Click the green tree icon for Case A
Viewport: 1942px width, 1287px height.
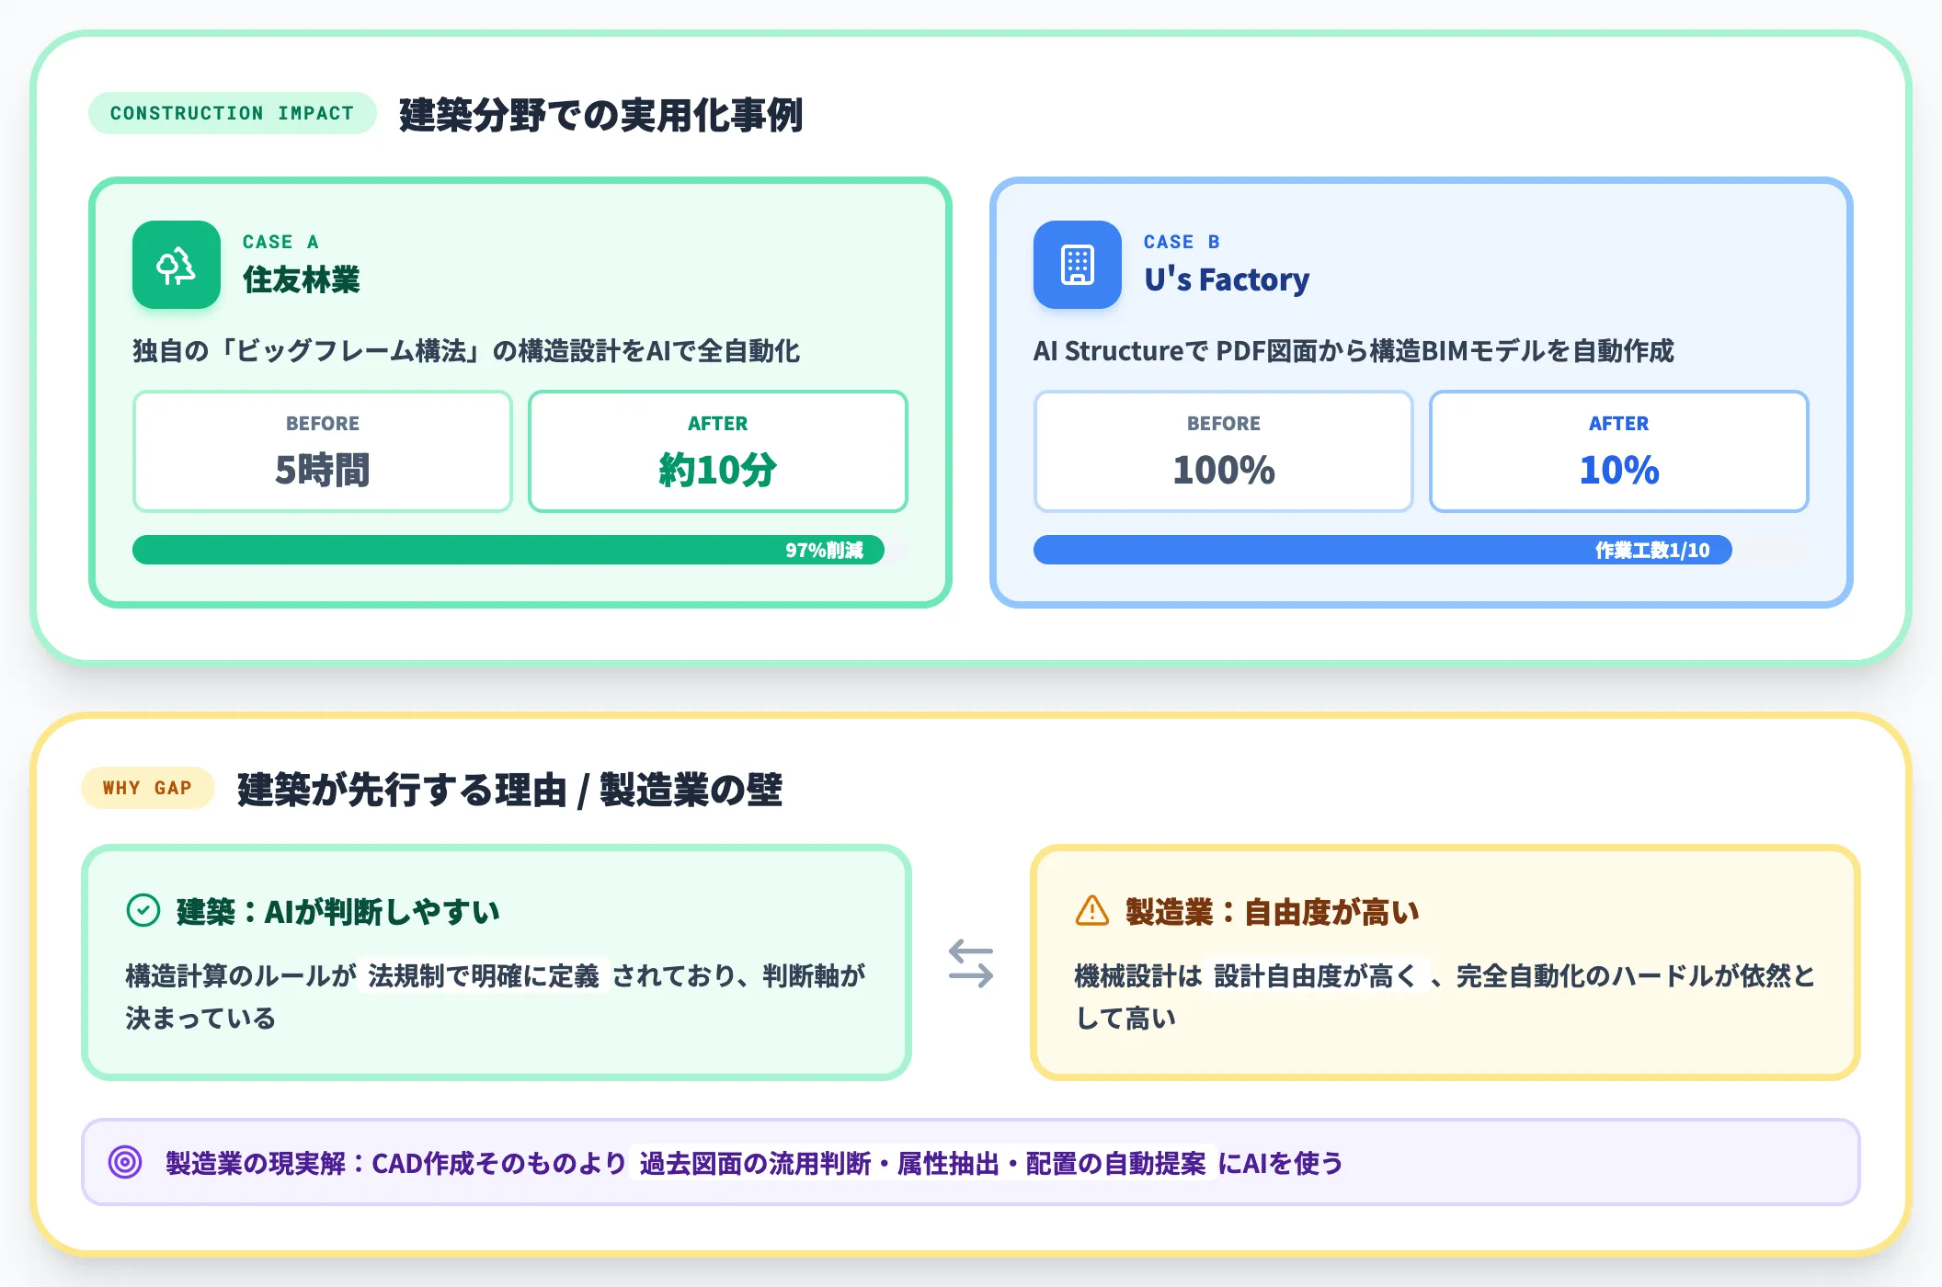(x=177, y=265)
